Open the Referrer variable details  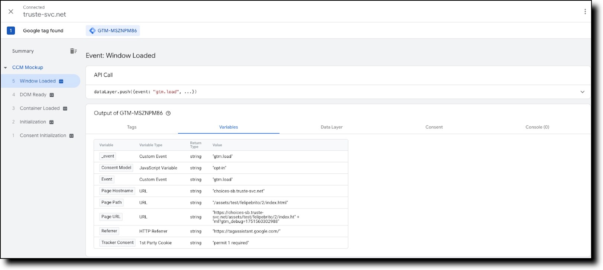point(109,231)
